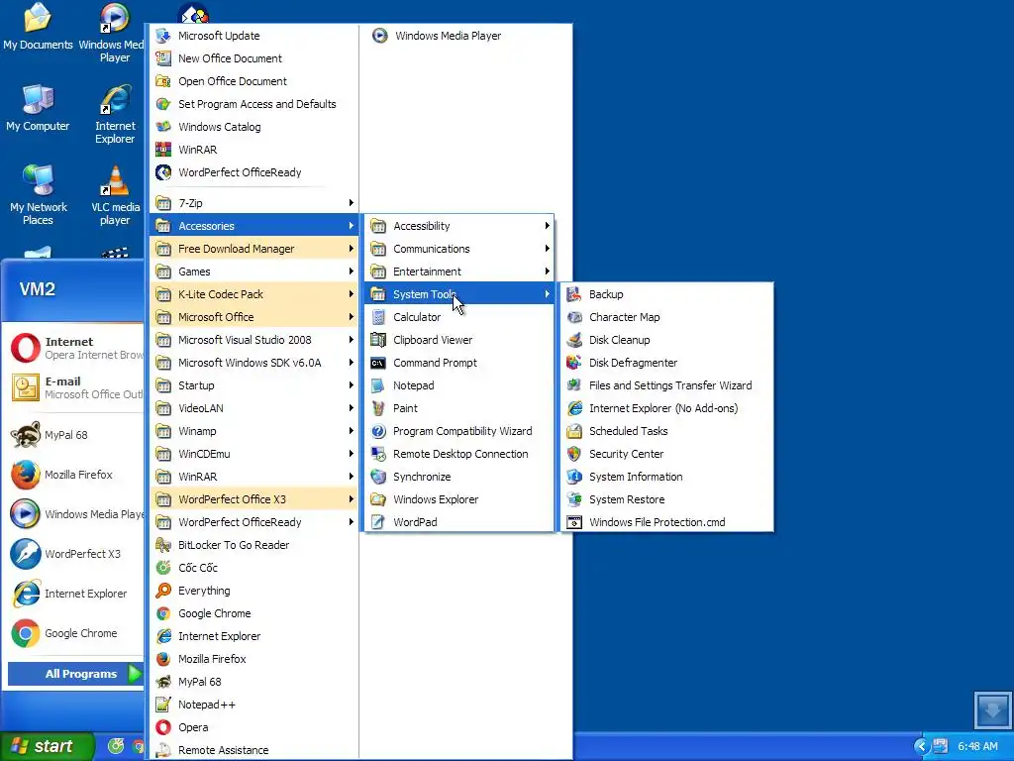Open Notepad from Accessories menu
The height and width of the screenshot is (761, 1014).
459,385
